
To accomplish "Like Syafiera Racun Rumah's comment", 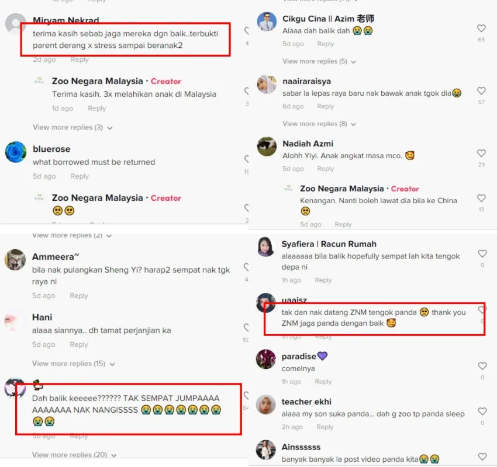I will point(482,253).
